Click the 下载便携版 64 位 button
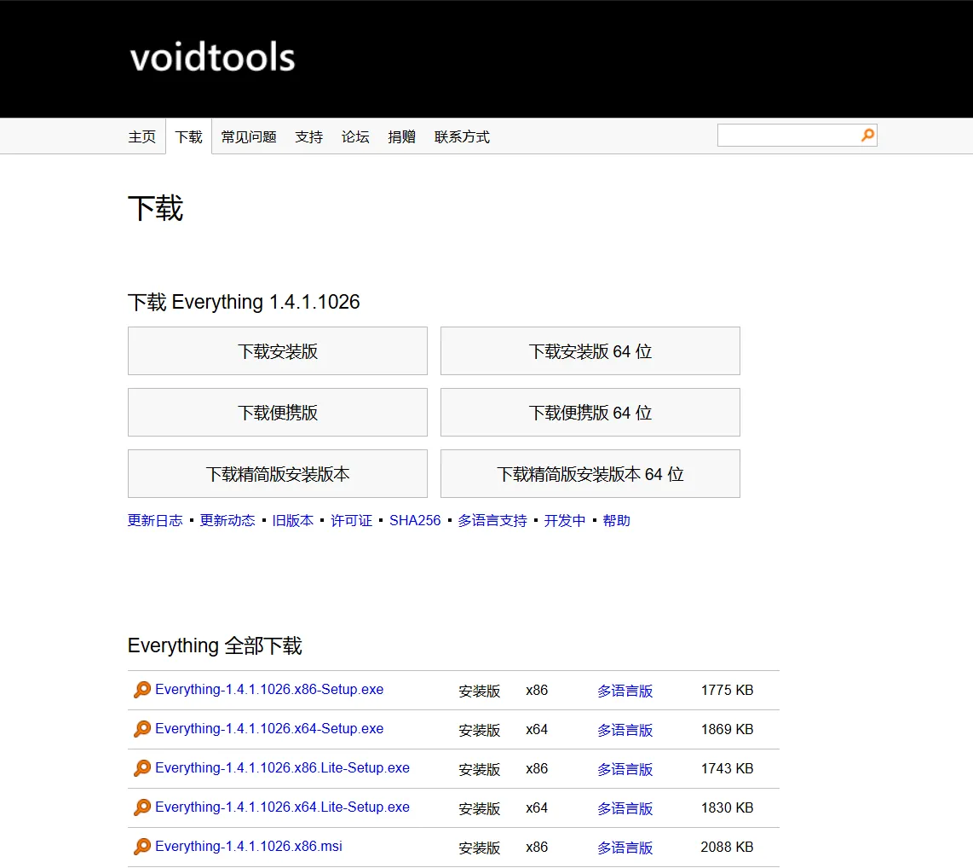This screenshot has width=973, height=868. click(x=590, y=413)
